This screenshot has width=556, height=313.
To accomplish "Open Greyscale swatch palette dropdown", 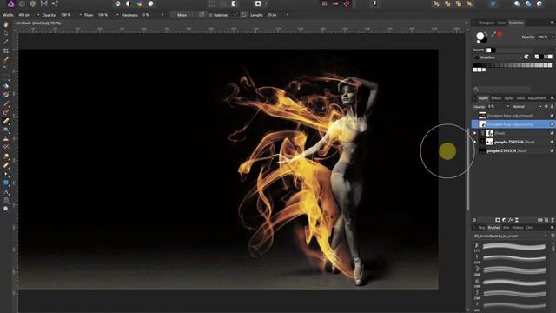I will click(498, 57).
